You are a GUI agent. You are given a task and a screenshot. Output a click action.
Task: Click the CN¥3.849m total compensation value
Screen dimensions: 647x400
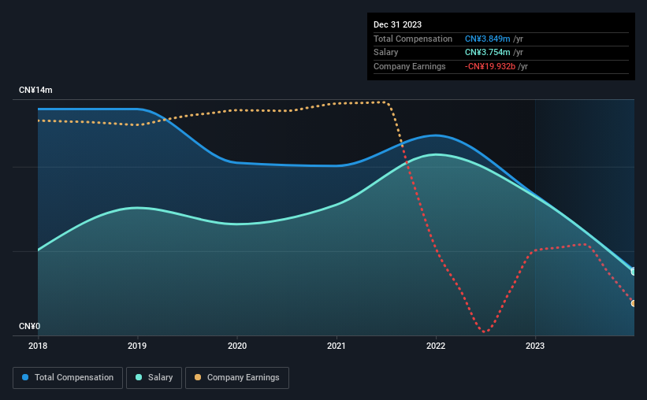click(x=487, y=39)
